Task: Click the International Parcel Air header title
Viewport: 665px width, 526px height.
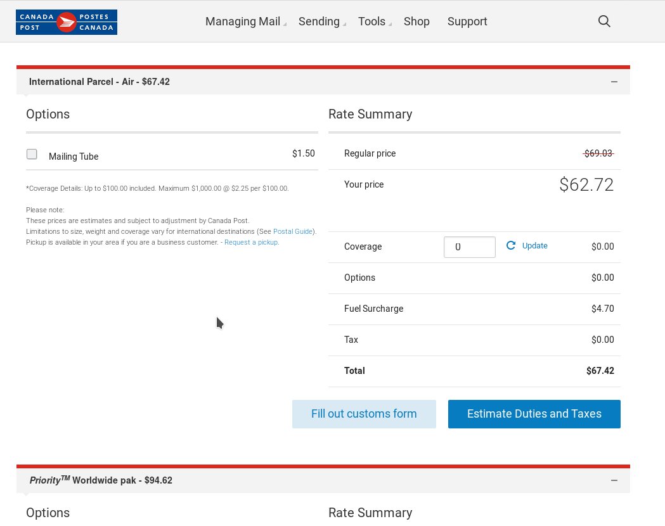Action: (x=100, y=82)
